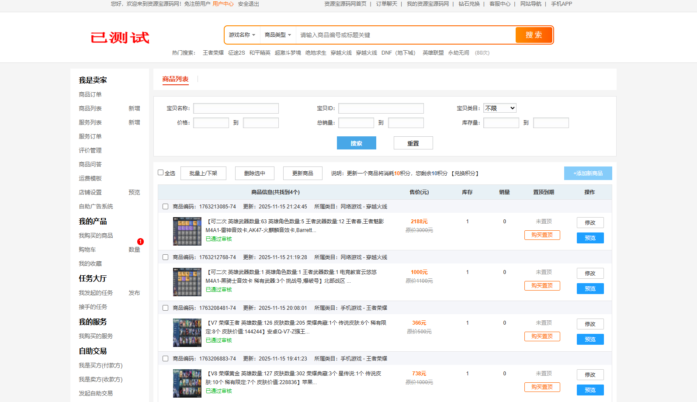
Task: Click the 删除选中 button
Action: click(255, 173)
